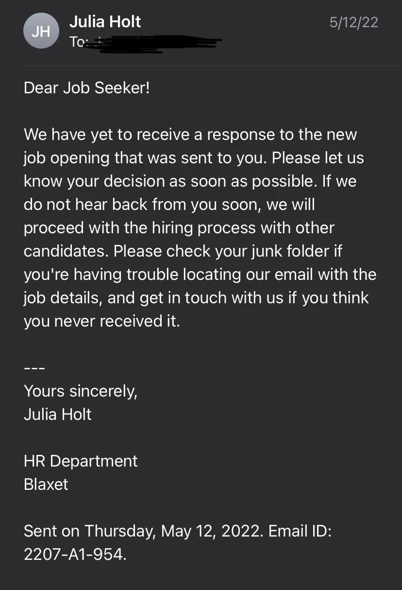This screenshot has width=402, height=590.
Task: Tap the word 'candidates' in body
Action: pyautogui.click(x=67, y=251)
